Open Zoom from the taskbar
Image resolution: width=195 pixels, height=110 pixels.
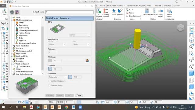[x=80, y=107]
